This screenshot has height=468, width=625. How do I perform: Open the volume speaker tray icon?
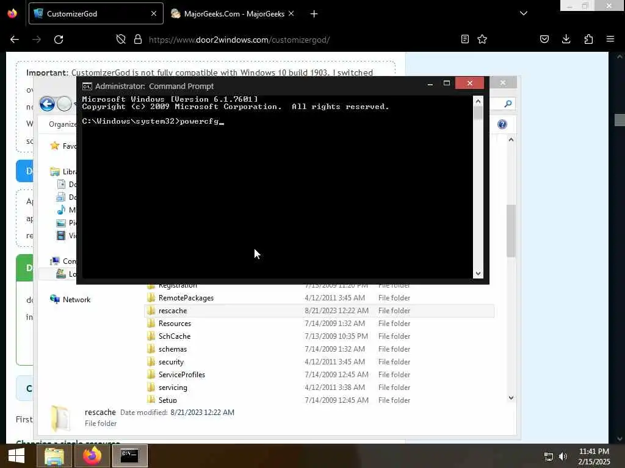(563, 456)
